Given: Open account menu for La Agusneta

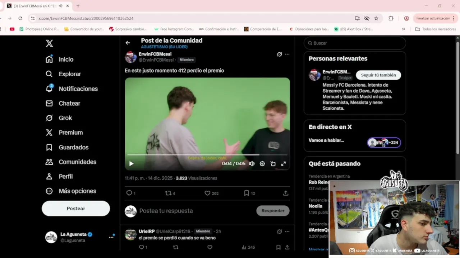Looking at the screenshot, I should (79, 237).
